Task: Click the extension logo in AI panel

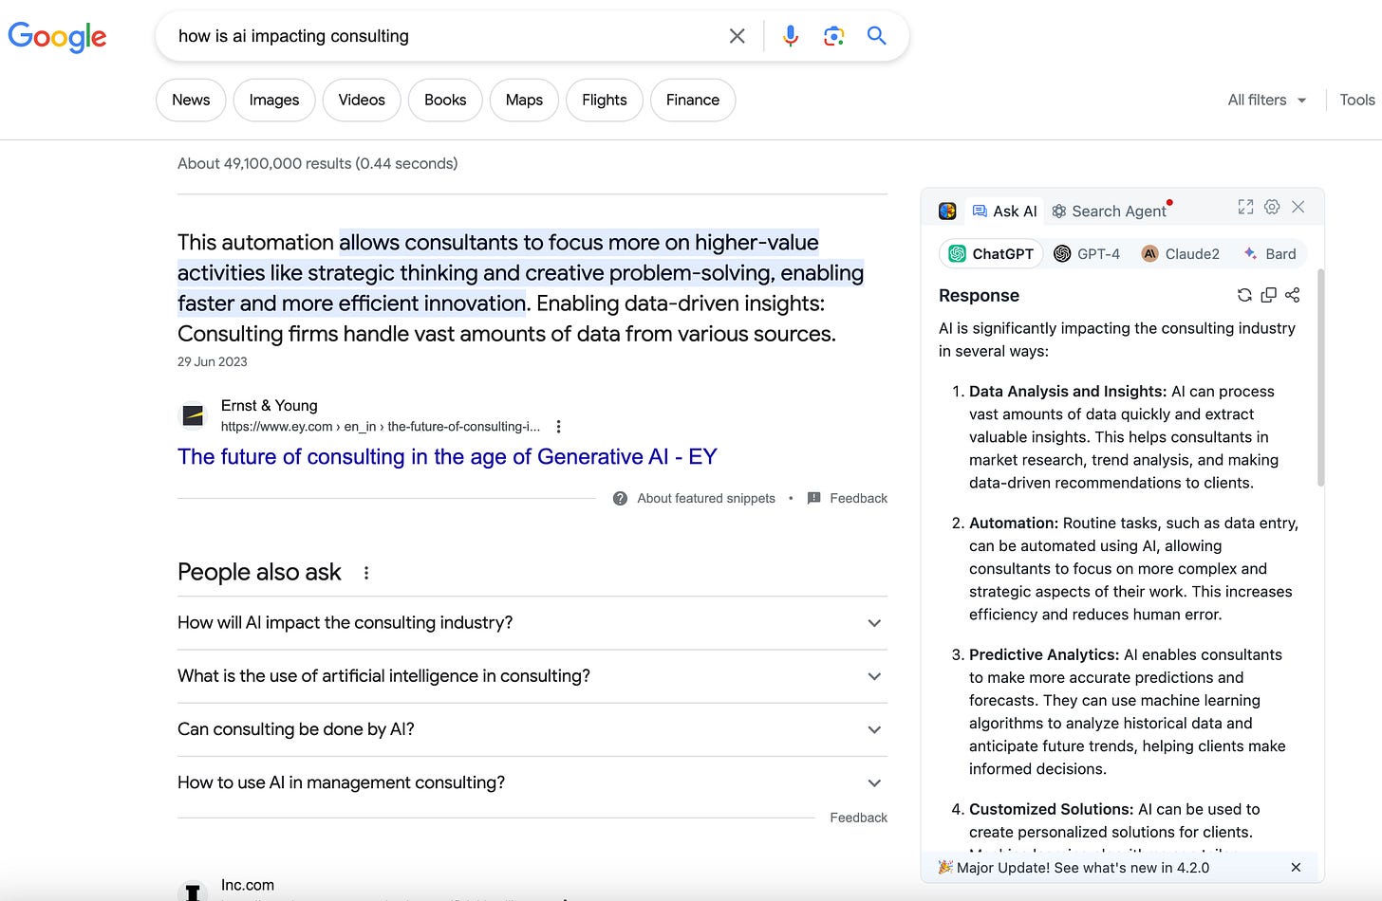Action: 947,211
